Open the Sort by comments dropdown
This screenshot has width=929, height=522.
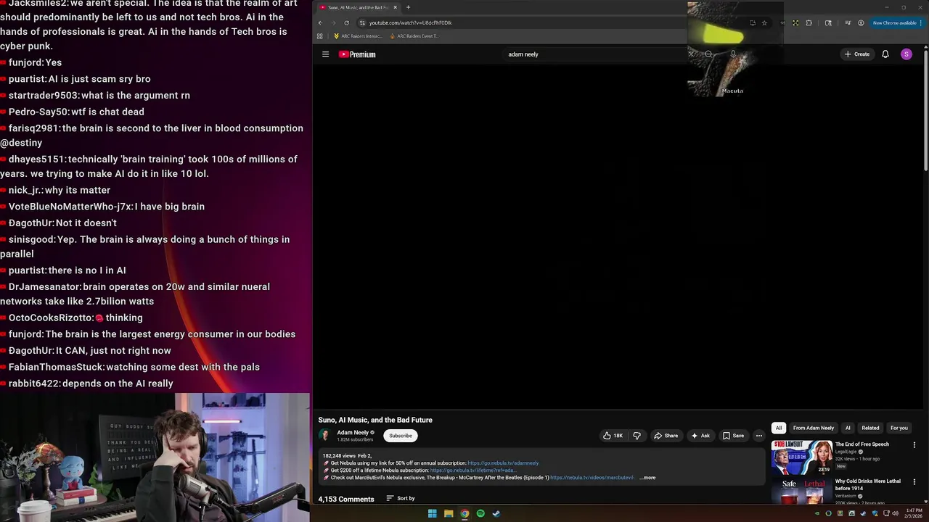[x=401, y=499]
